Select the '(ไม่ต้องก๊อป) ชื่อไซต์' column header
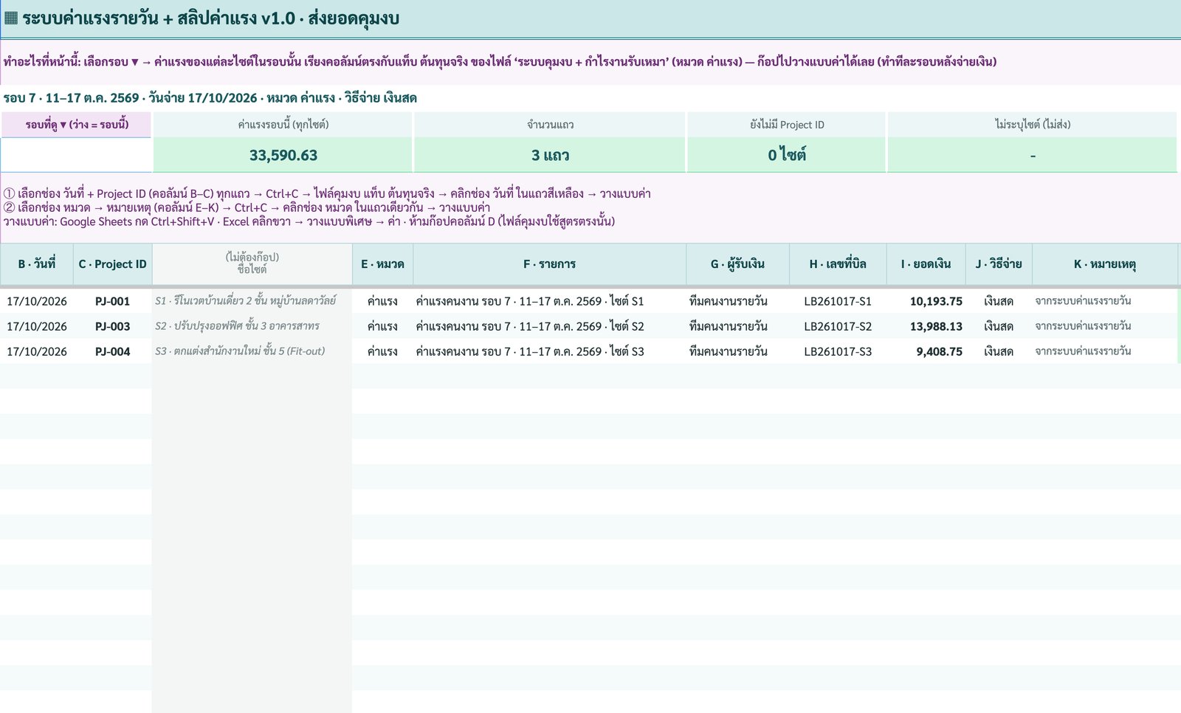 (252, 264)
